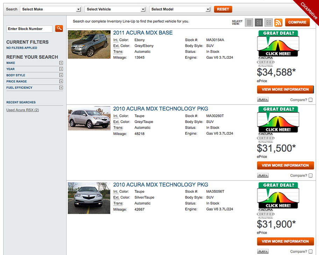Expand the Price Range filter
319x255 pixels.
click(61, 82)
